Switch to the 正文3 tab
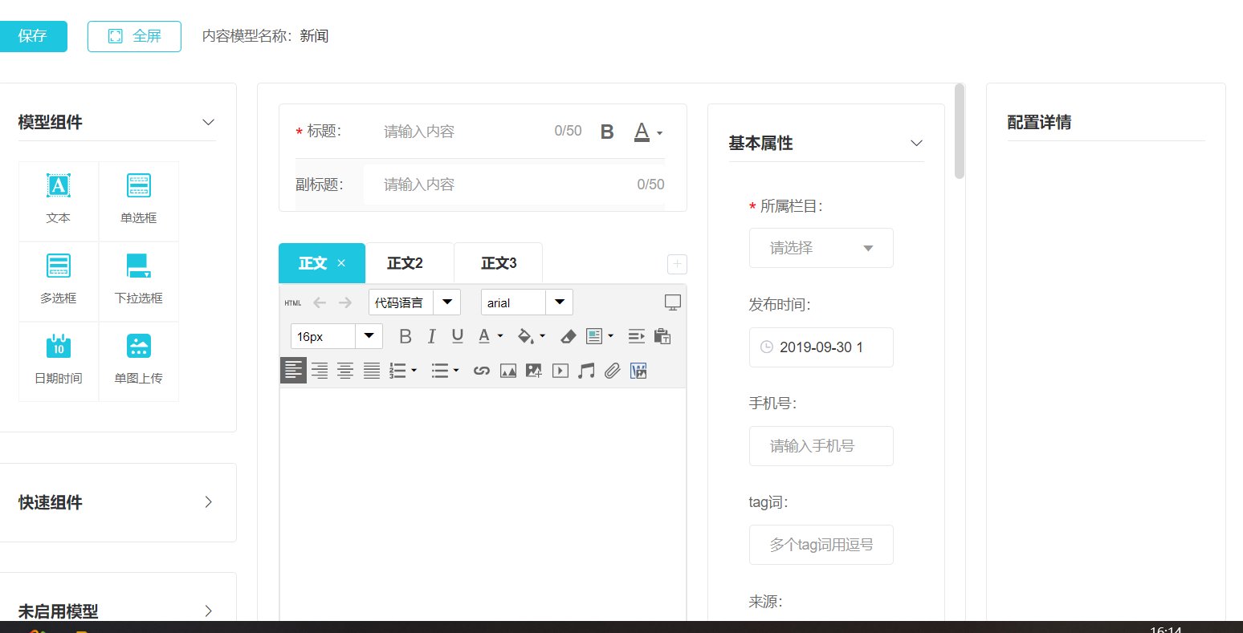The image size is (1243, 633). pyautogui.click(x=499, y=263)
